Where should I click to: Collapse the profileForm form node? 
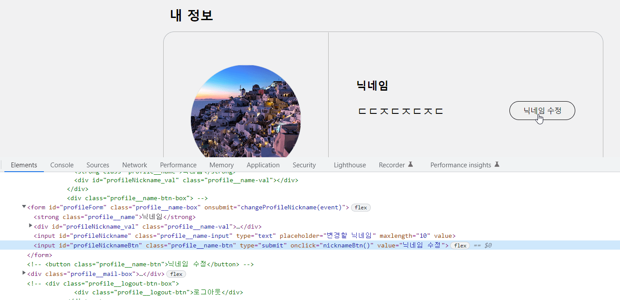(x=24, y=207)
